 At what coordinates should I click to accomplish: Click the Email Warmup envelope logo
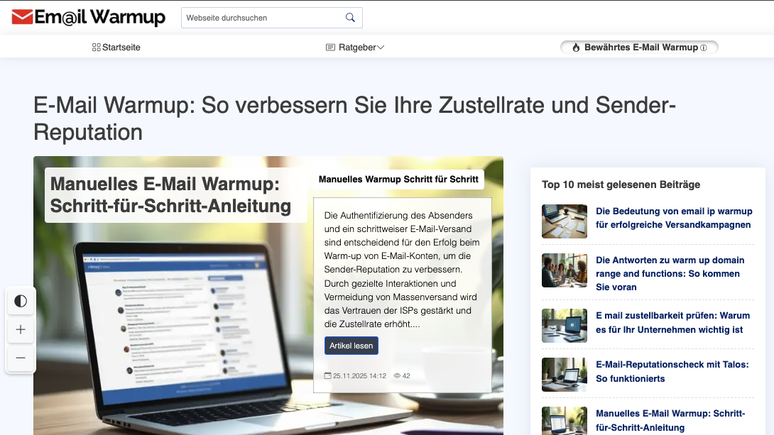point(23,17)
